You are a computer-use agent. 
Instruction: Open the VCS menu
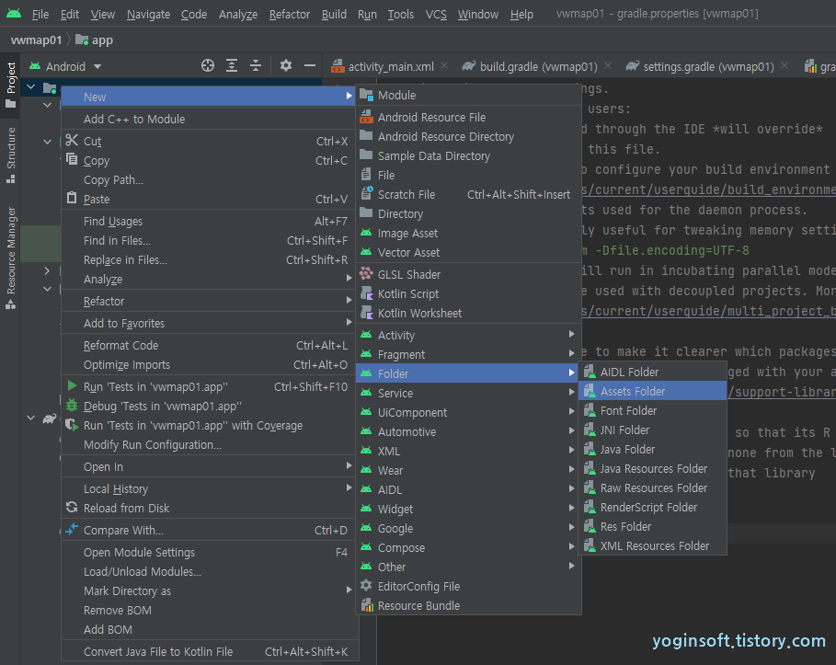436,15
